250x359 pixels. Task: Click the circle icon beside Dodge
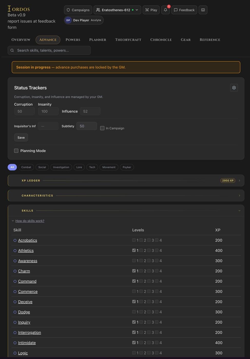[x=15, y=312]
